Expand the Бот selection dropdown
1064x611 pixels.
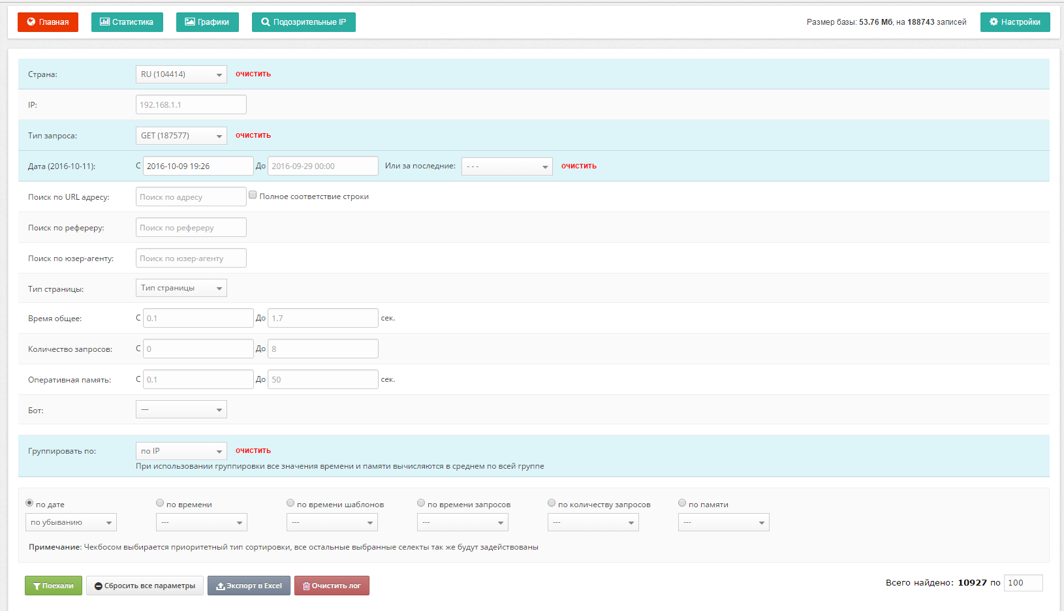tap(181, 409)
